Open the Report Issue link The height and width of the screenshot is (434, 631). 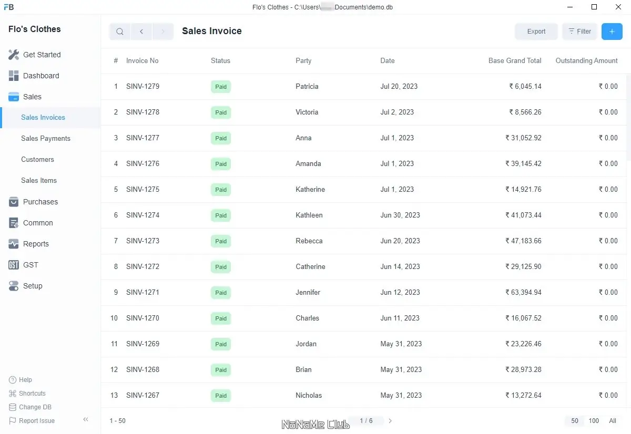pos(36,421)
